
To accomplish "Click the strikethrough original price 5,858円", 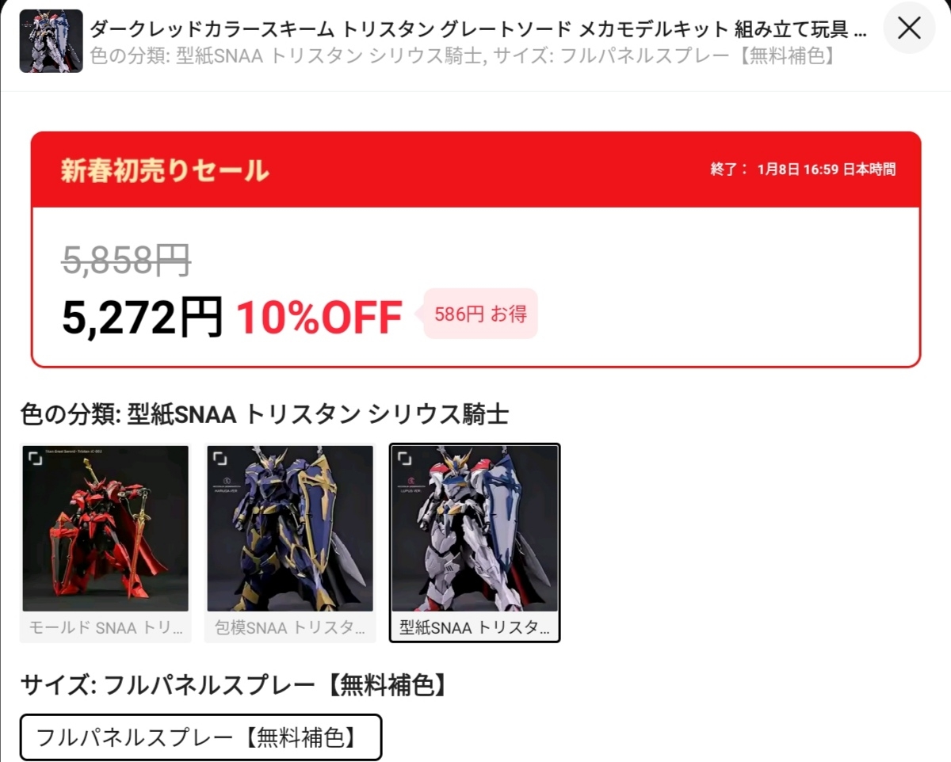I will tap(127, 260).
